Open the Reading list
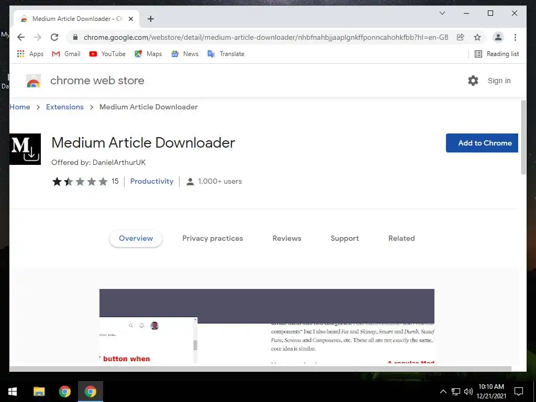Image resolution: width=536 pixels, height=402 pixels. tap(497, 54)
